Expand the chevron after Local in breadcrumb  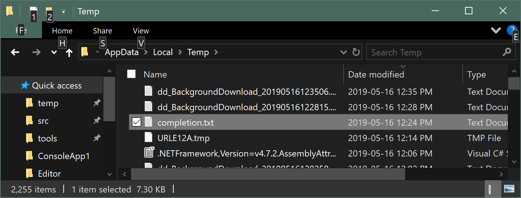coord(180,52)
